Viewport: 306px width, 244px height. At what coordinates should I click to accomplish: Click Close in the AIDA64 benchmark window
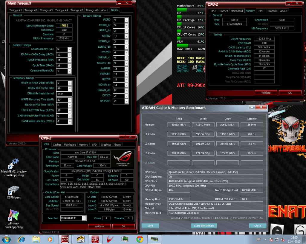pos(258,226)
